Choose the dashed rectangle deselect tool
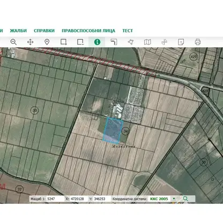This screenshot has width=223, height=215. point(80,42)
